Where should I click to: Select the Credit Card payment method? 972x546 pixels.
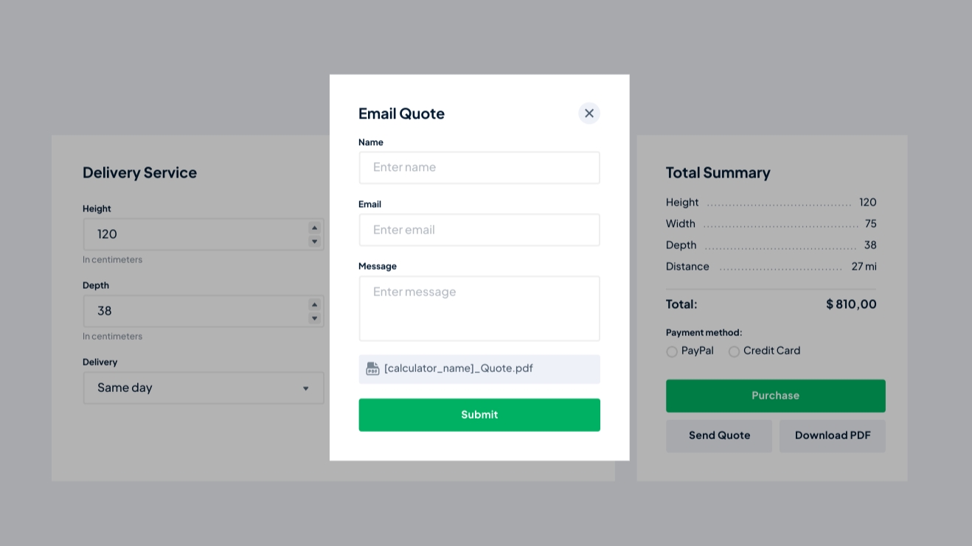pos(734,351)
